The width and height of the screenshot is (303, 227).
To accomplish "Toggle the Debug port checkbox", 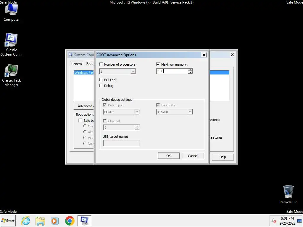I will 105,105.
